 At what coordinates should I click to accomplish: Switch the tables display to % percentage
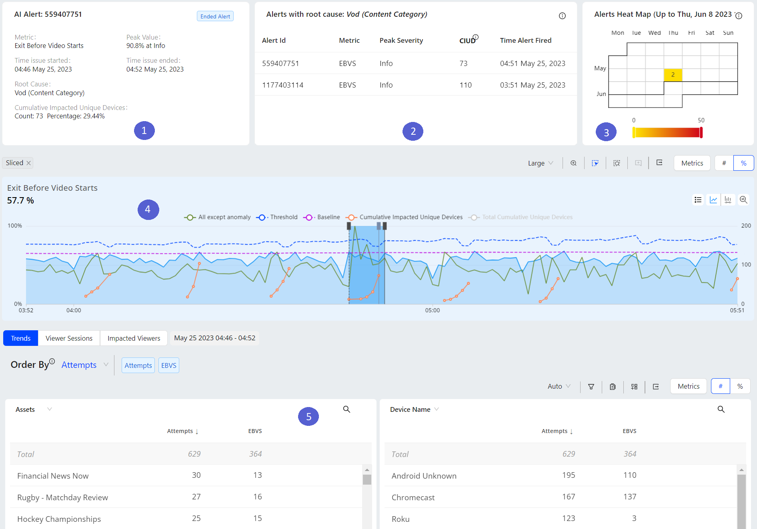[x=740, y=387]
